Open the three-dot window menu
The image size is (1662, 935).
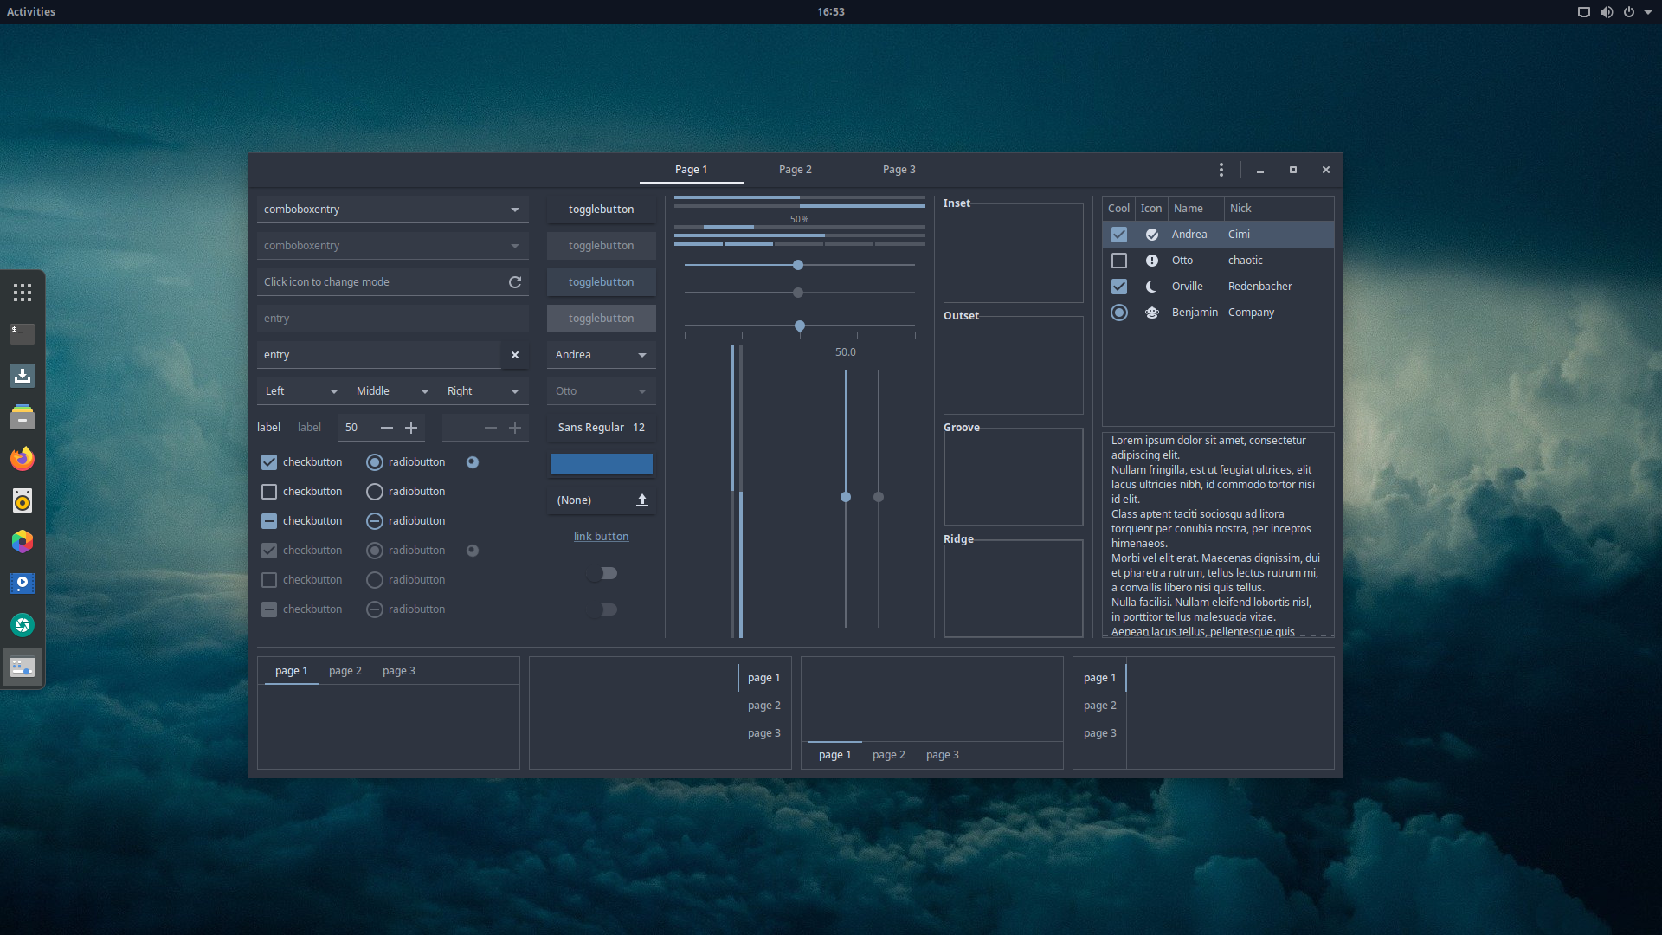click(1221, 170)
